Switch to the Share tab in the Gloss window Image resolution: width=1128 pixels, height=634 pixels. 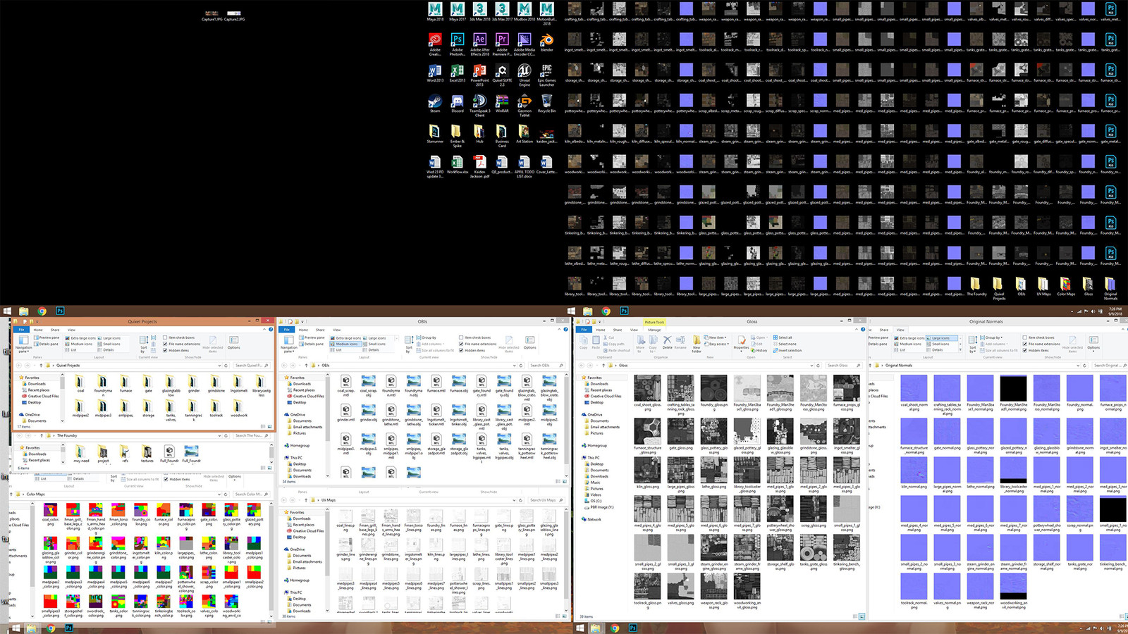point(618,330)
